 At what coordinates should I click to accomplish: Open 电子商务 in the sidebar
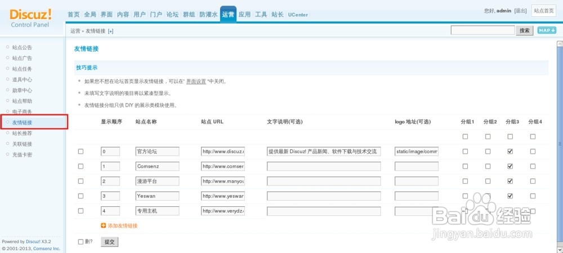pos(22,112)
